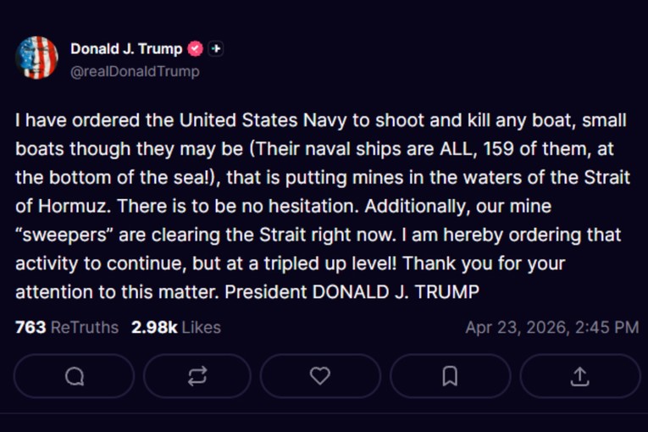Image resolution: width=648 pixels, height=432 pixels.
Task: Click the plus badge beside the name
Action: click(216, 49)
